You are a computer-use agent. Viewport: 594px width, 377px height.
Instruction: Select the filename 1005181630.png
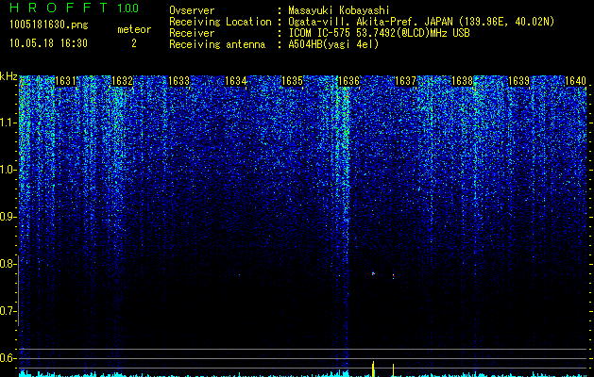[x=48, y=25]
